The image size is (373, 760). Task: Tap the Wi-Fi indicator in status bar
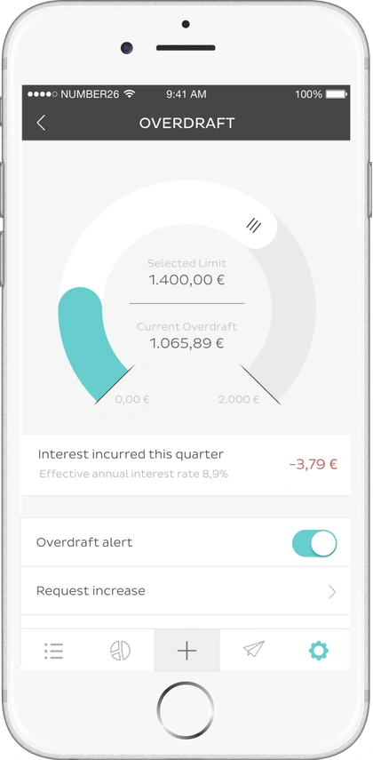pos(130,93)
